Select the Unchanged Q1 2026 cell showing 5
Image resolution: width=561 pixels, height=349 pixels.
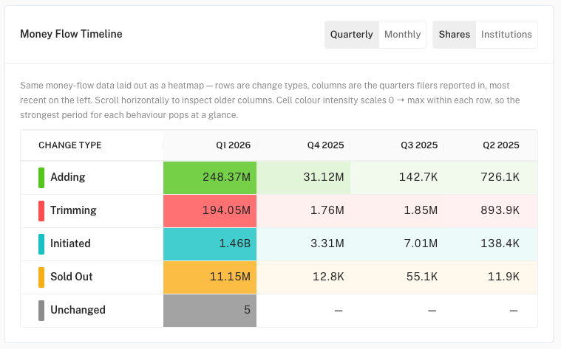coord(210,311)
